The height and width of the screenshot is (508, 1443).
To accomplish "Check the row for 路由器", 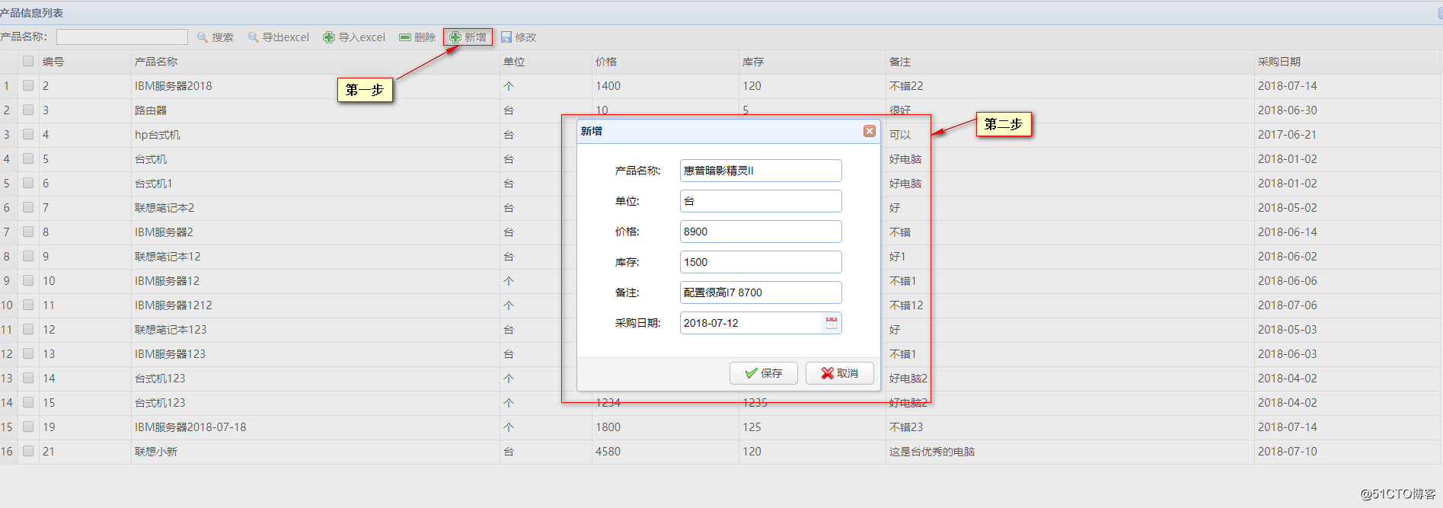I will (28, 110).
